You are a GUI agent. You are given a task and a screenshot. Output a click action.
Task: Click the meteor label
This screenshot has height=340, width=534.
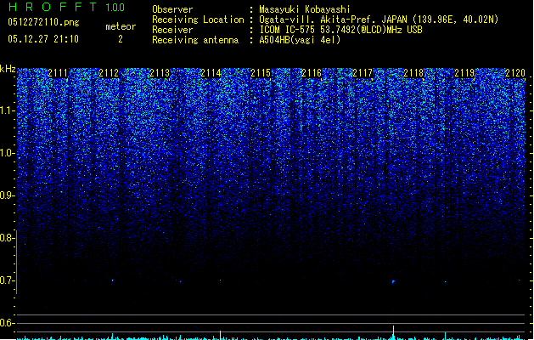[121, 26]
